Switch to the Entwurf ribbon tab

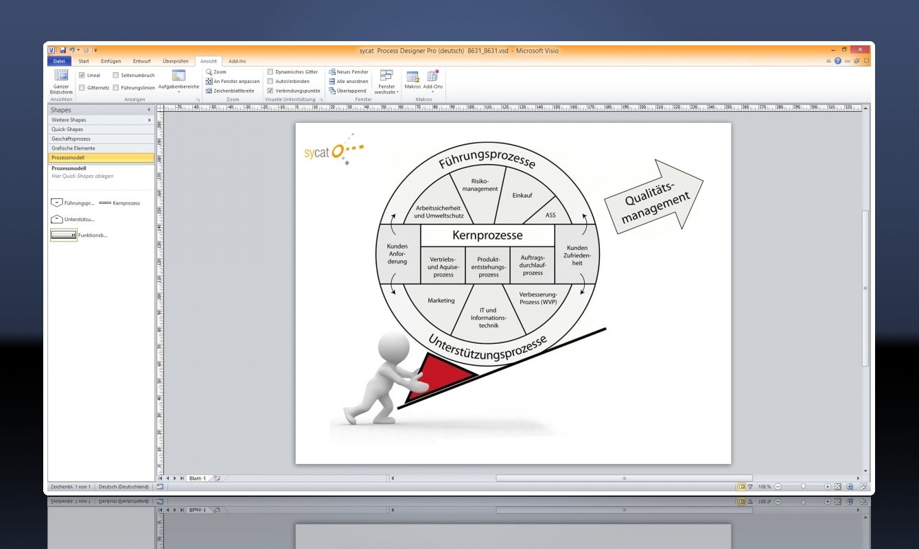142,61
